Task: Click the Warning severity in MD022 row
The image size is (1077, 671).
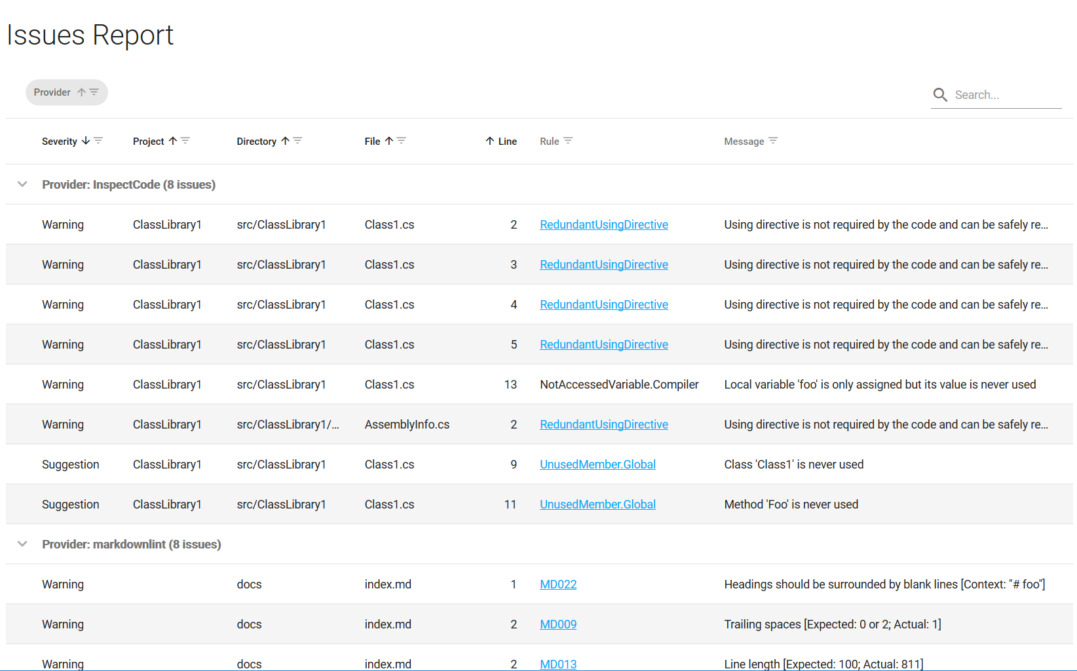Action: [x=63, y=585]
